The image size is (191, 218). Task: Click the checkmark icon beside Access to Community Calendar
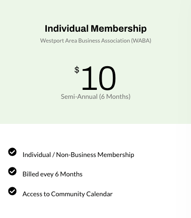click(12, 191)
